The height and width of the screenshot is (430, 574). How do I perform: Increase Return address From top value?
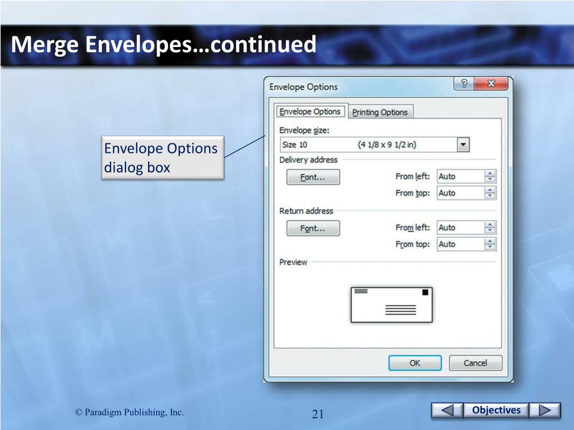[490, 241]
